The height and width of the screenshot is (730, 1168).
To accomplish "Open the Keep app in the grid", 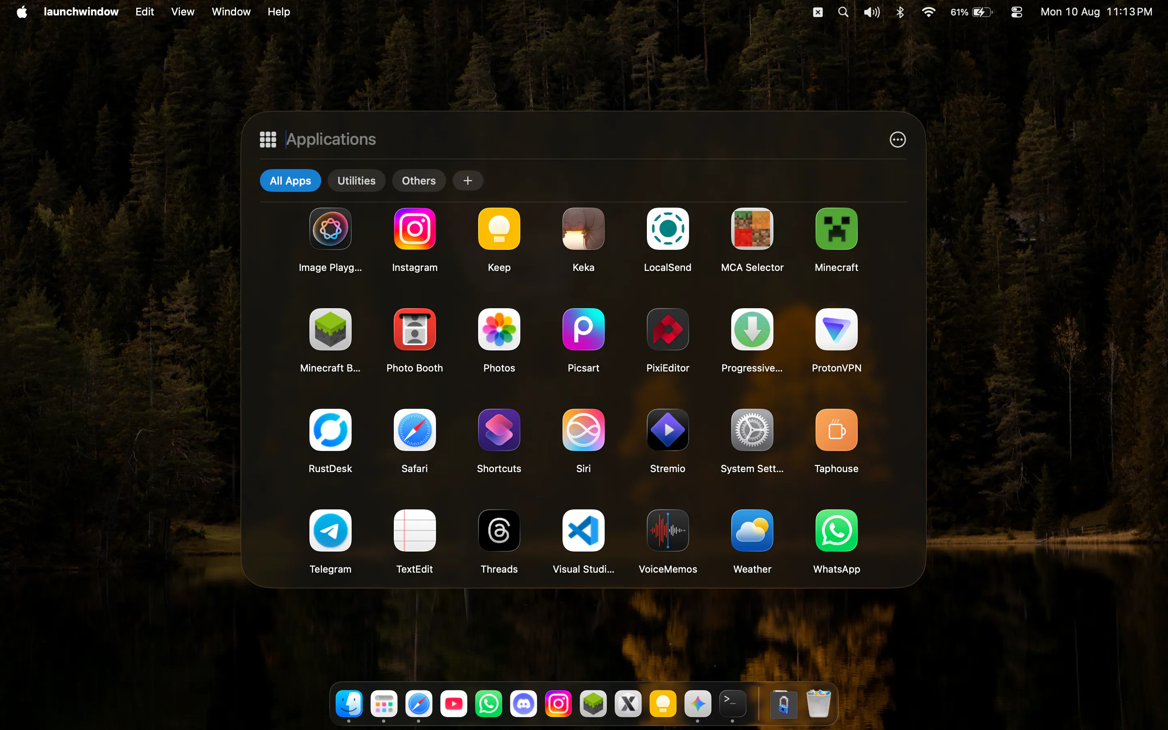I will 499,229.
